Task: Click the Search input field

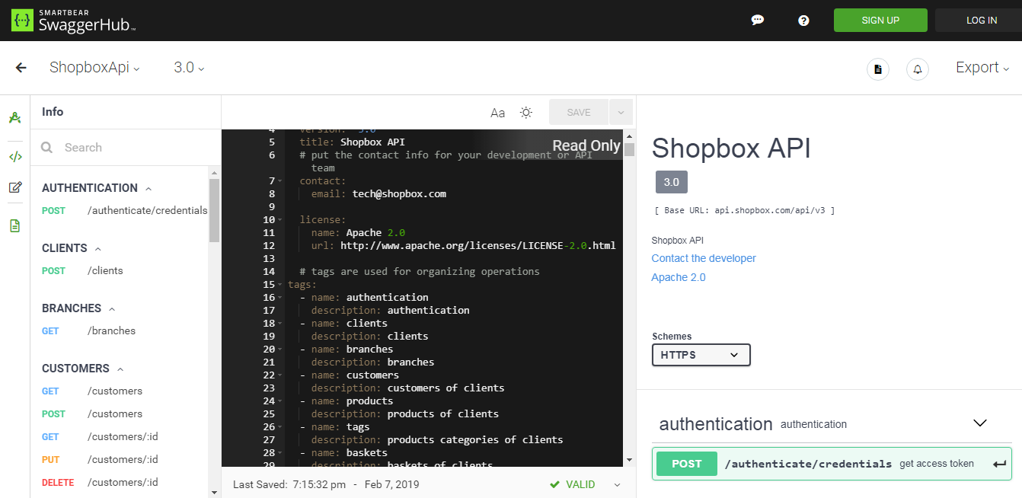Action: (x=126, y=148)
